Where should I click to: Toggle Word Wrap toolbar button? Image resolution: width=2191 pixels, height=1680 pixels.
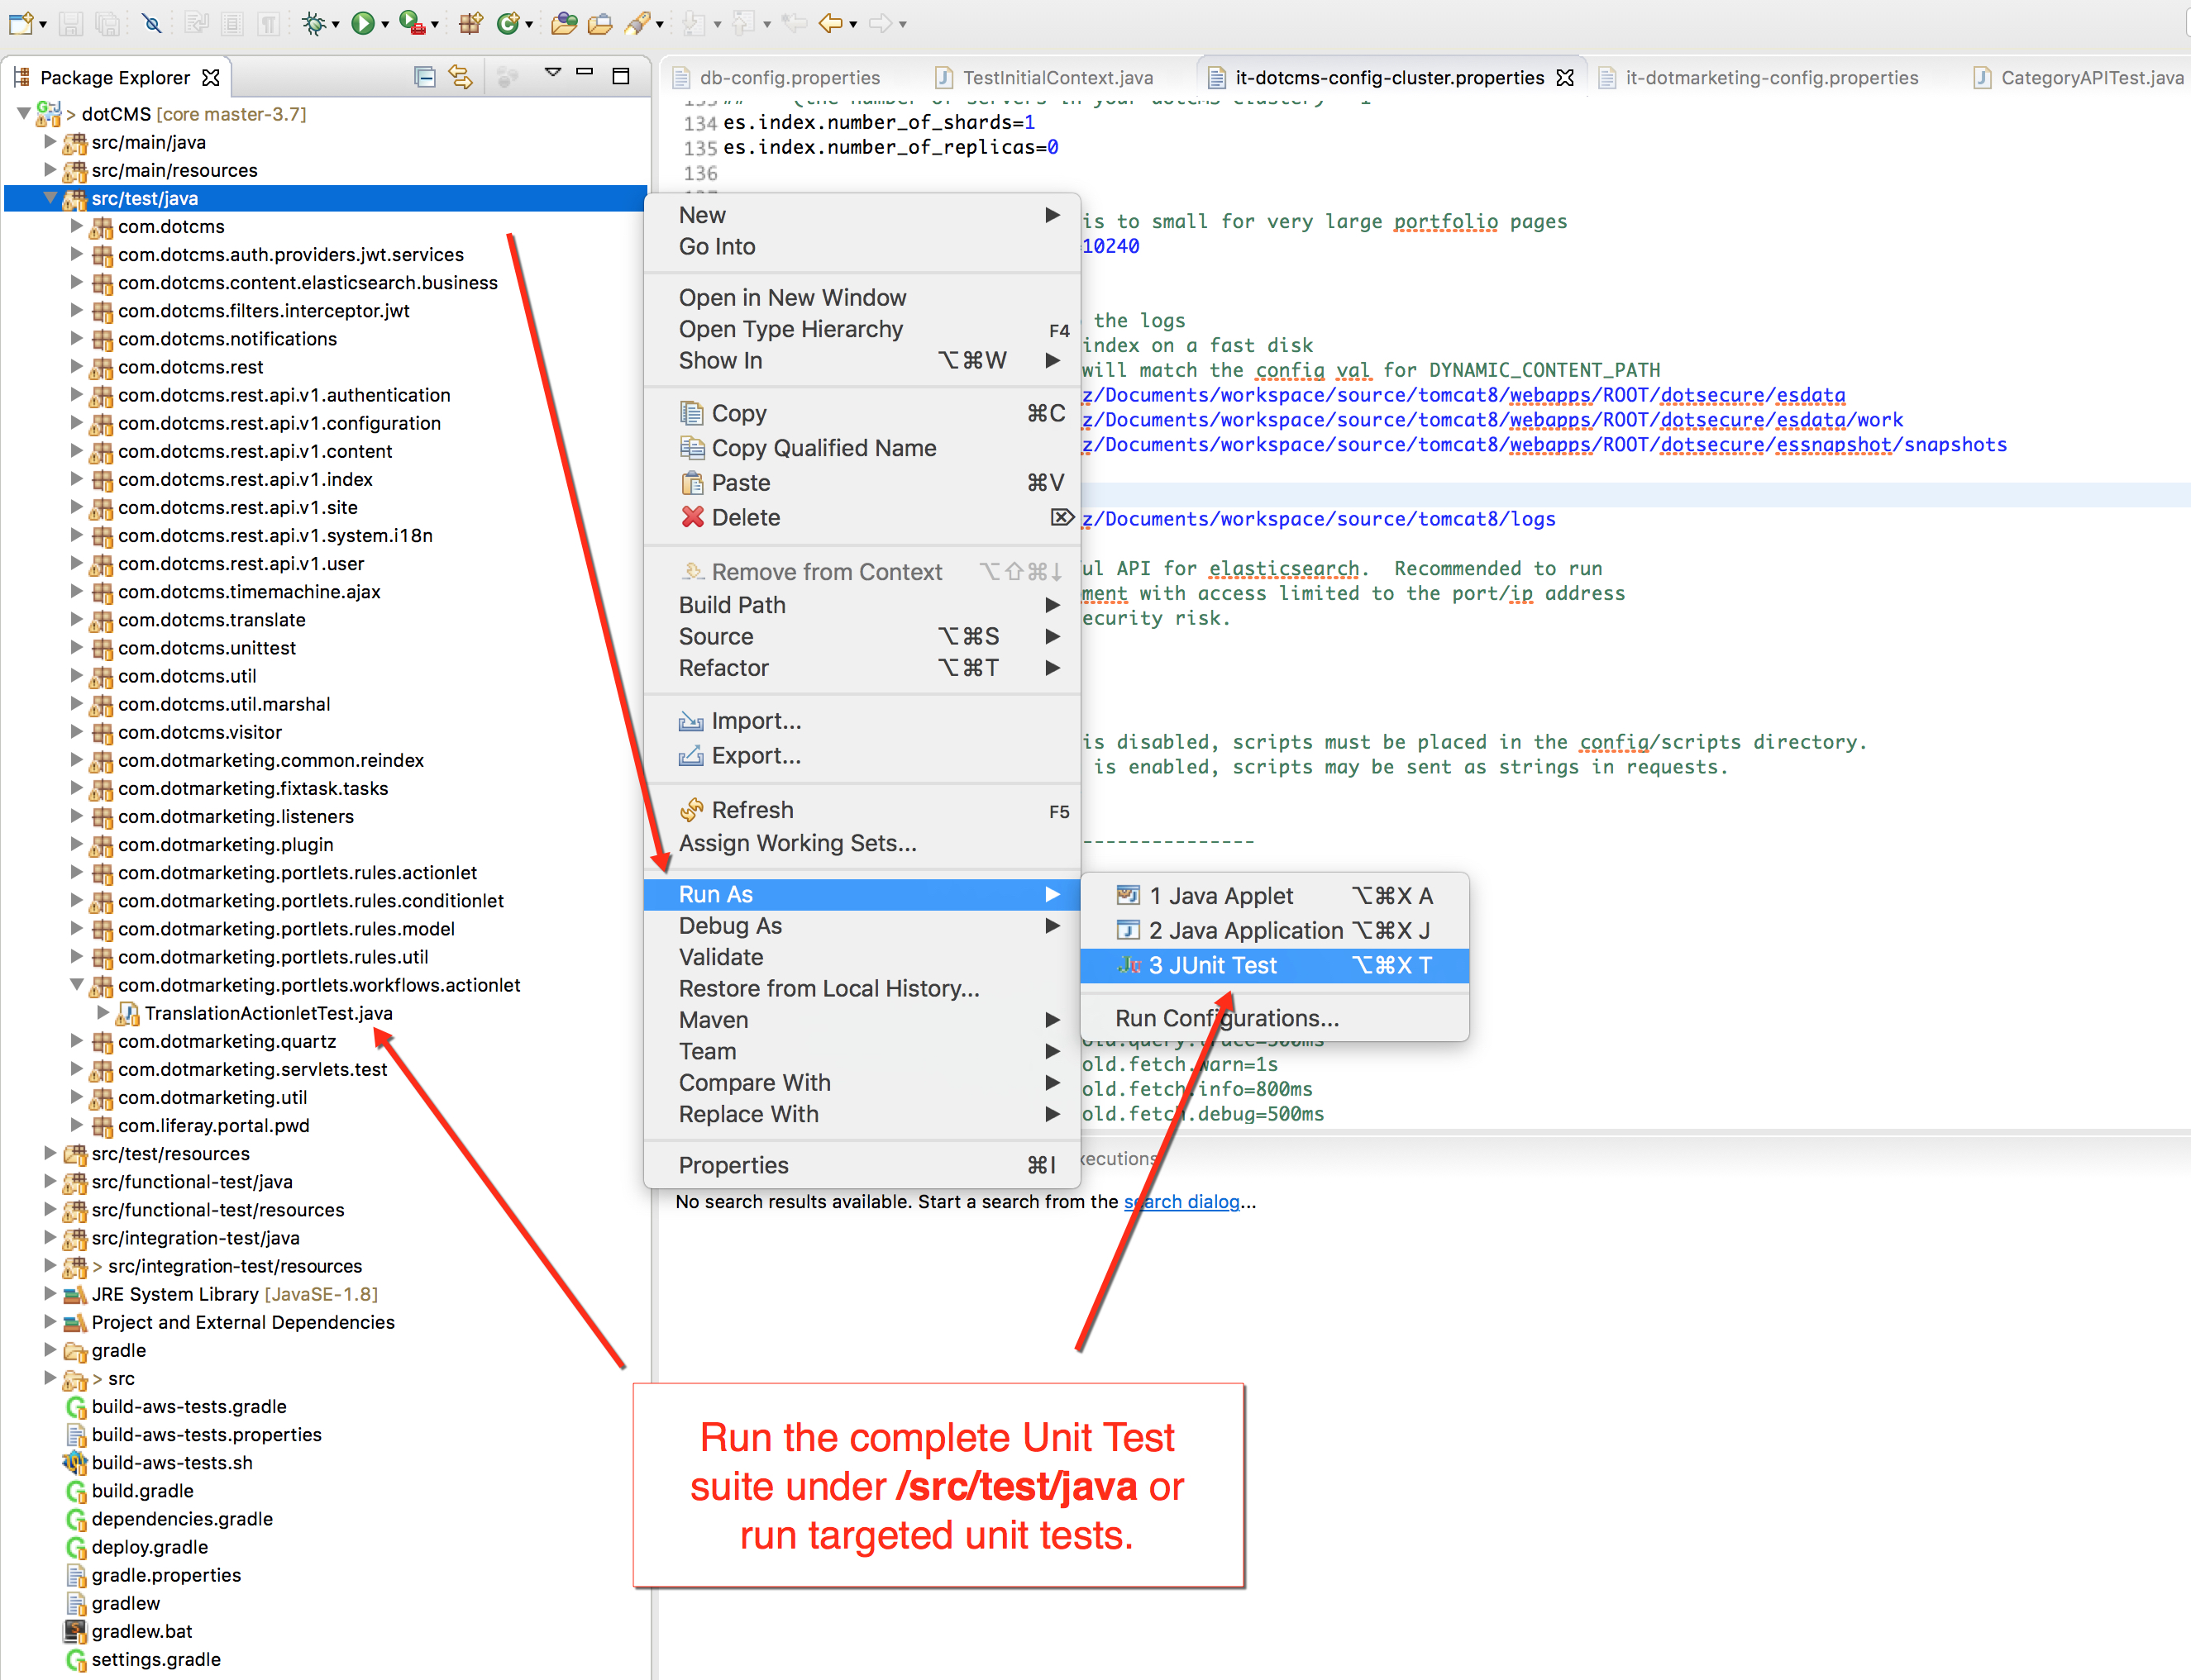tap(196, 23)
